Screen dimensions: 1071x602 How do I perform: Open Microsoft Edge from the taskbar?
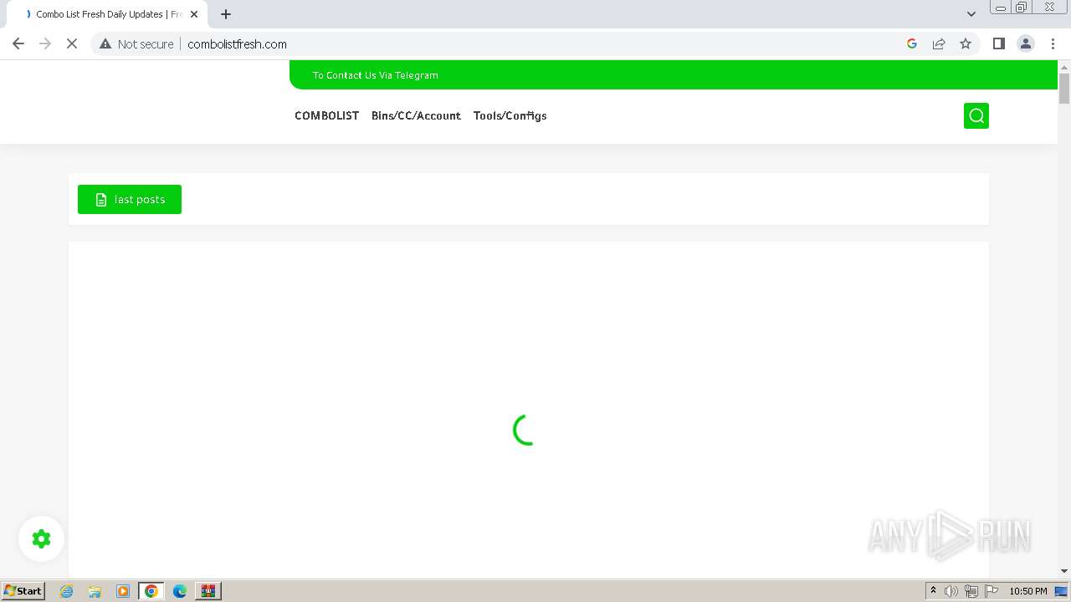[180, 591]
